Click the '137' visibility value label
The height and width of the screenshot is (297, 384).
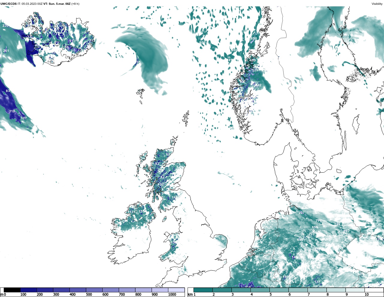point(317,282)
